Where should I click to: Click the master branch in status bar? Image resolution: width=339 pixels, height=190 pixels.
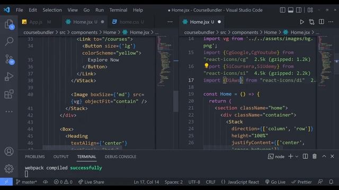coord(26,182)
